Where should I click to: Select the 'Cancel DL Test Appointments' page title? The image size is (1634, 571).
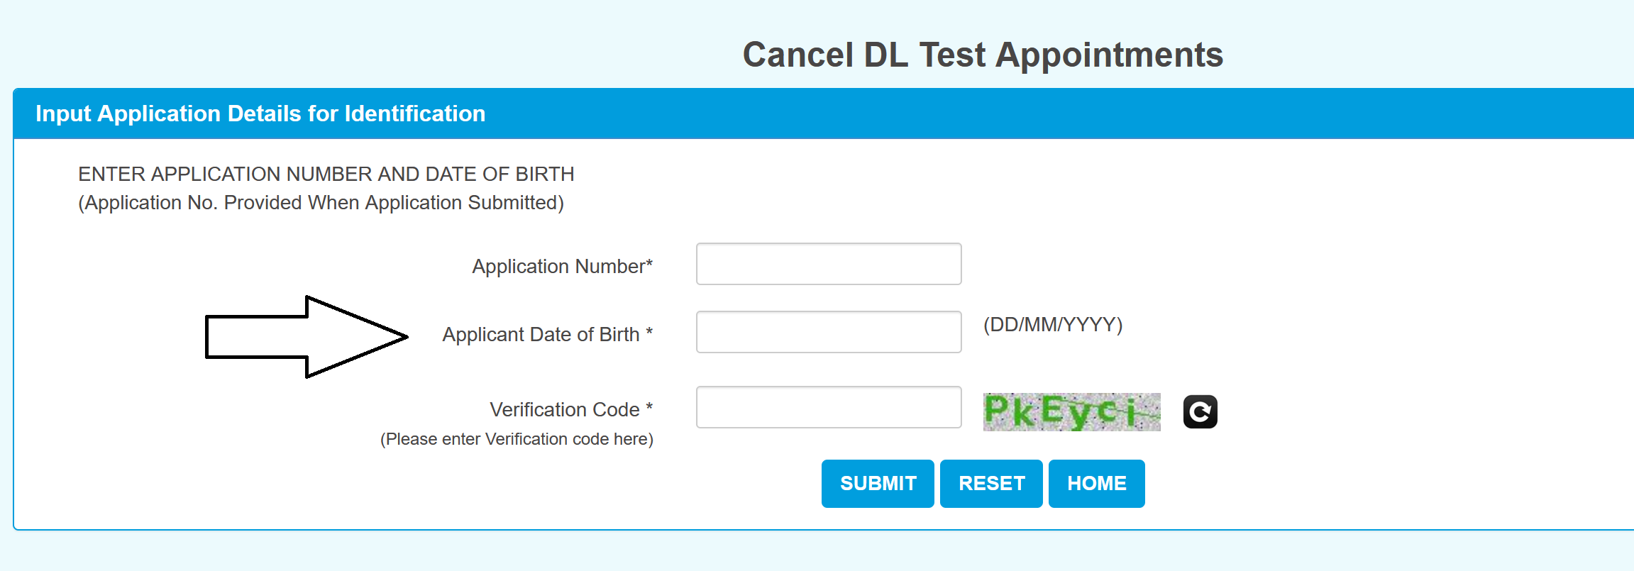click(x=982, y=55)
